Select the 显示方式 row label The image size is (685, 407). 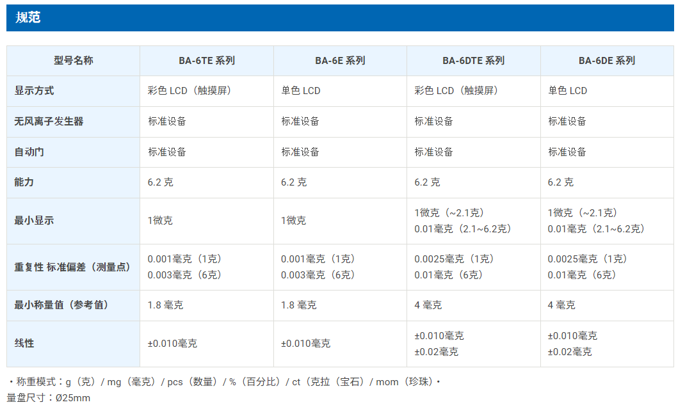coord(35,91)
